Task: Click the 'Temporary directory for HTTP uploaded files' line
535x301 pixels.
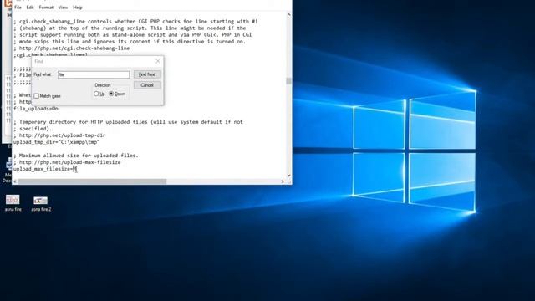Action: point(128,122)
